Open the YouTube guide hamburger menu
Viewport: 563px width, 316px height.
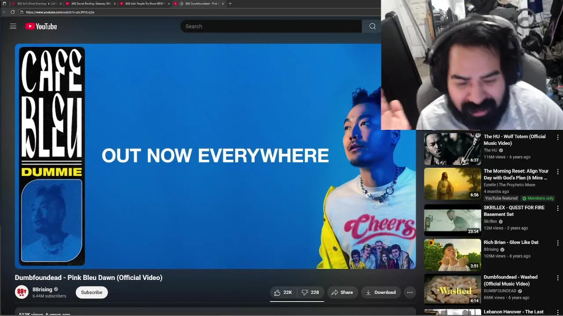(x=13, y=26)
